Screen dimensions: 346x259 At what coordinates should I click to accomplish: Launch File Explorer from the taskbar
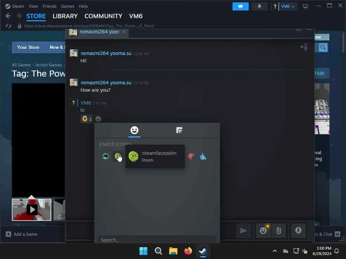pos(173,251)
